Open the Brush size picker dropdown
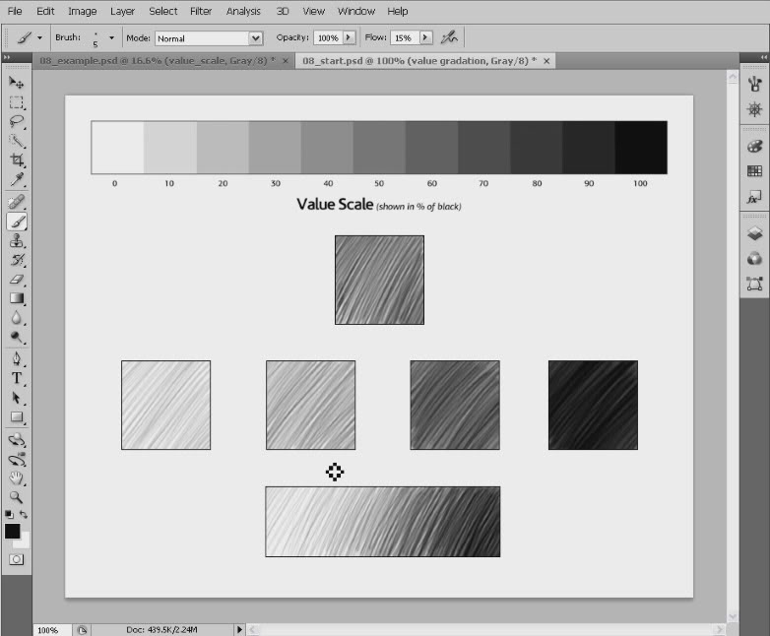The image size is (770, 636). click(111, 37)
